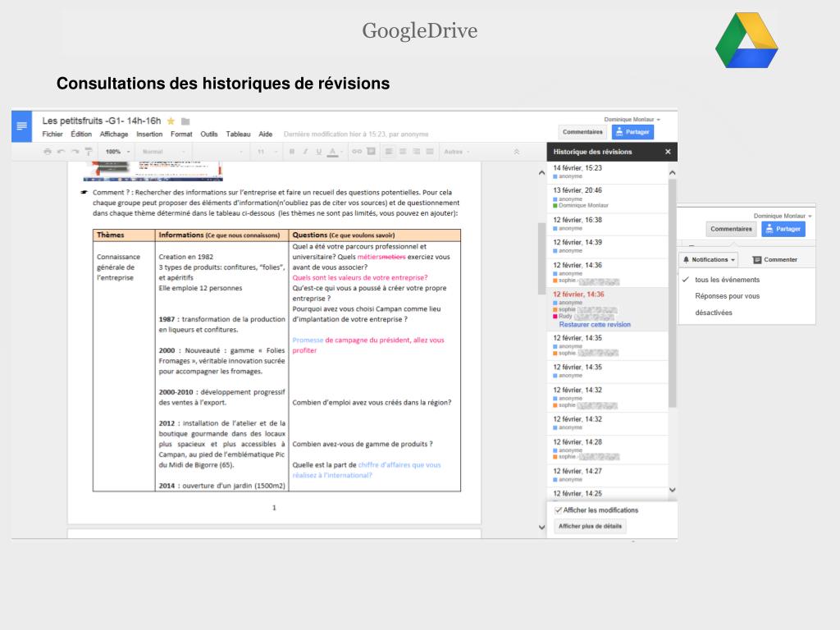Center align the text
This screenshot has width=840, height=630.
(403, 152)
